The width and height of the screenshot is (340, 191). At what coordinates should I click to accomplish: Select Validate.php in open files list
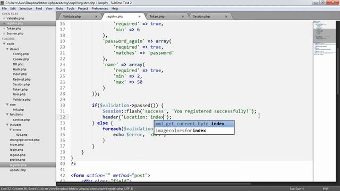click(15, 19)
